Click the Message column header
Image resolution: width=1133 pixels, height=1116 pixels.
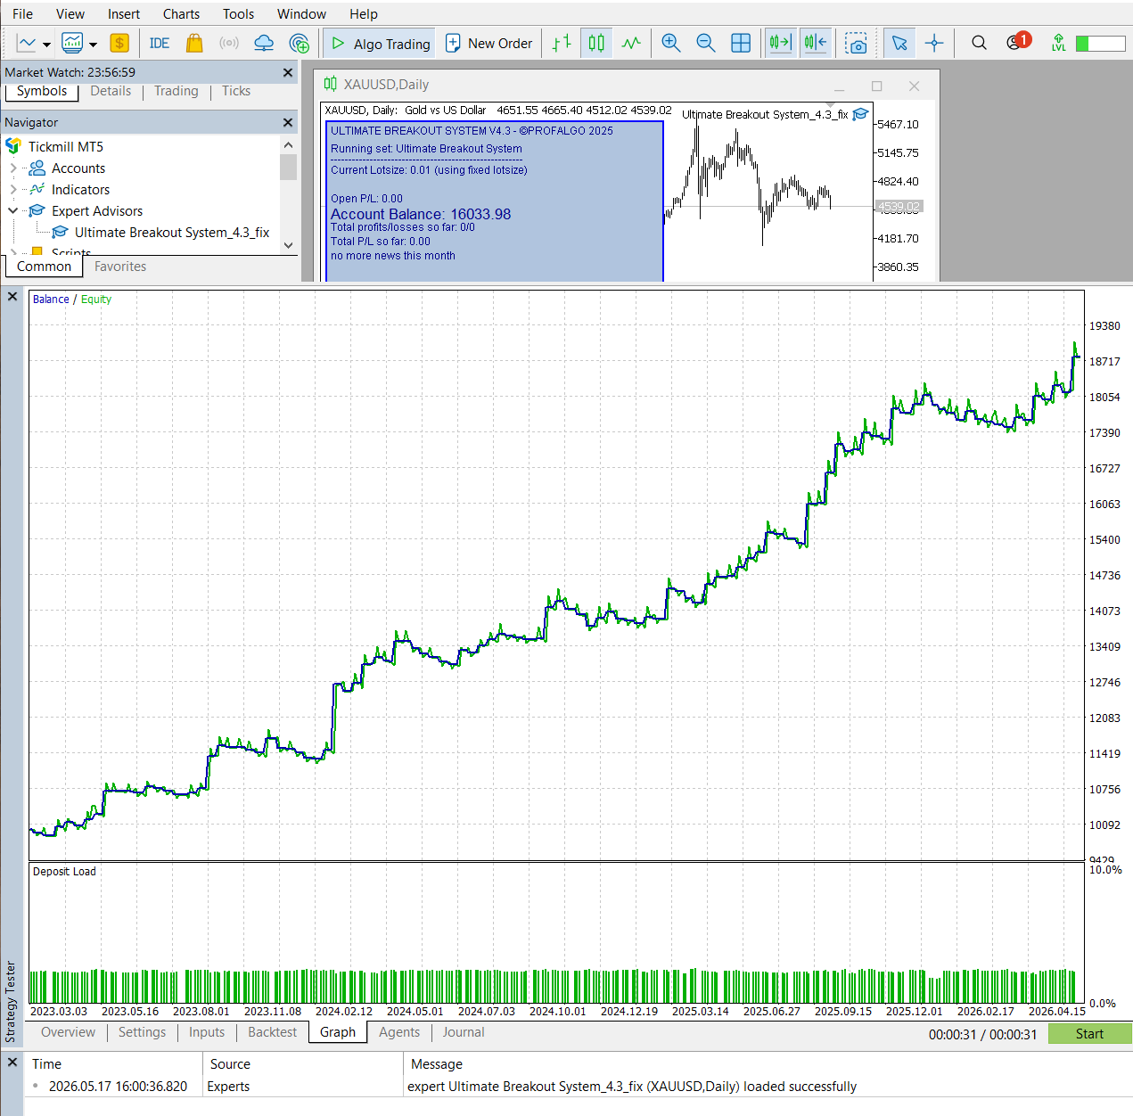[x=437, y=1064]
